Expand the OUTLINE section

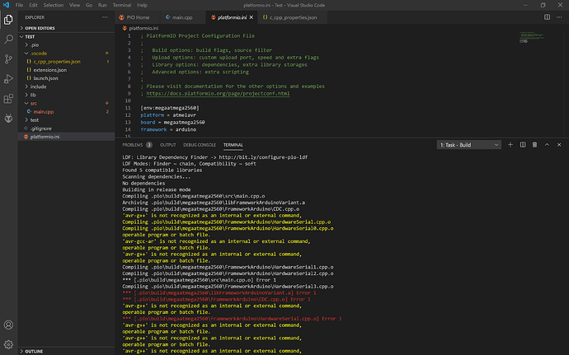tap(34, 351)
